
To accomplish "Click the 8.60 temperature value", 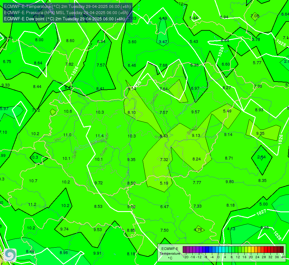I will pyautogui.click(x=70, y=41).
